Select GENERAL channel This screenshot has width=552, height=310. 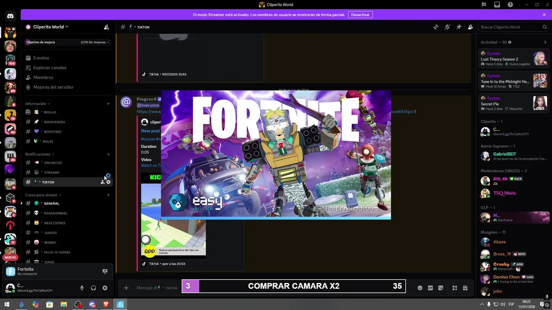tap(68, 203)
